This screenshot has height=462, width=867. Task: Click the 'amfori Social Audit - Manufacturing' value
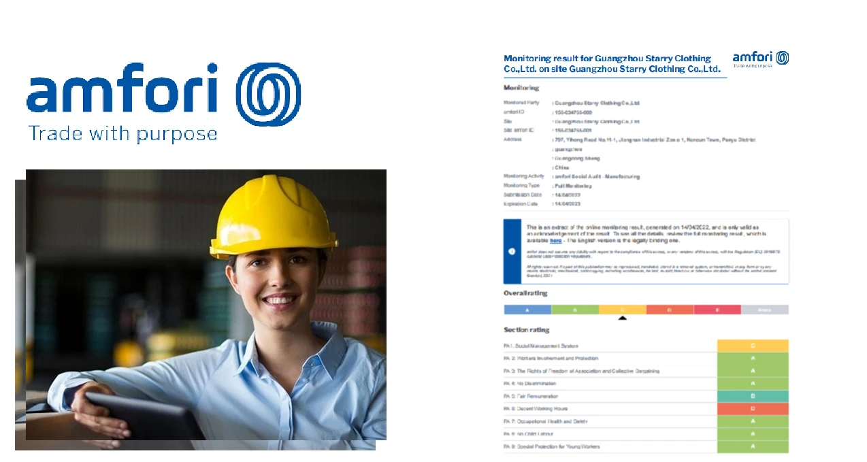(x=596, y=176)
